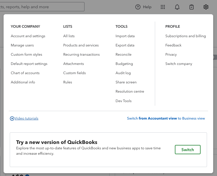Open Account and settings
Image resolution: width=217 pixels, height=176 pixels.
[x=28, y=36]
